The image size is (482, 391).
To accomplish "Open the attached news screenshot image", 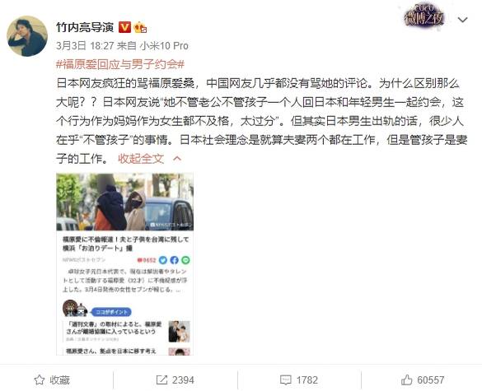I will pyautogui.click(x=124, y=264).
